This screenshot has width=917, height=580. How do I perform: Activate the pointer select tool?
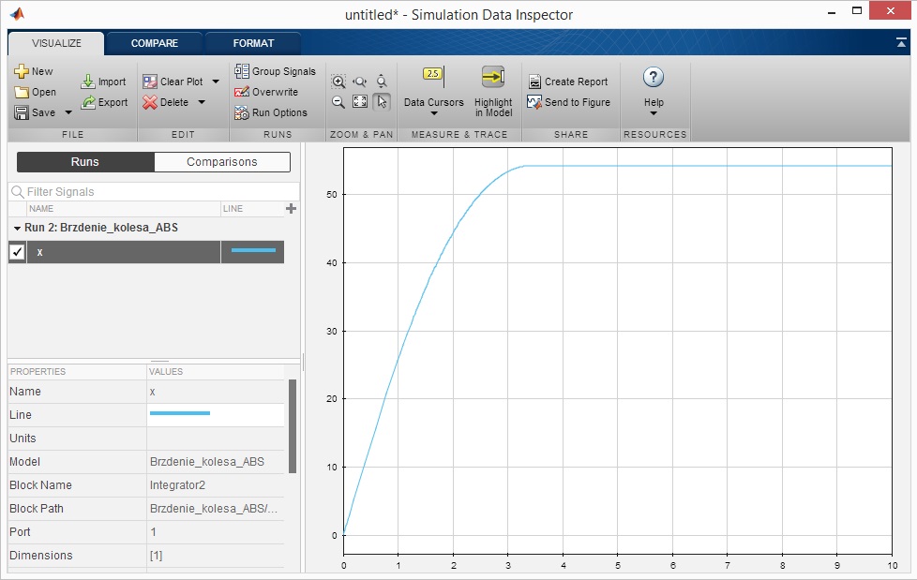(x=382, y=102)
